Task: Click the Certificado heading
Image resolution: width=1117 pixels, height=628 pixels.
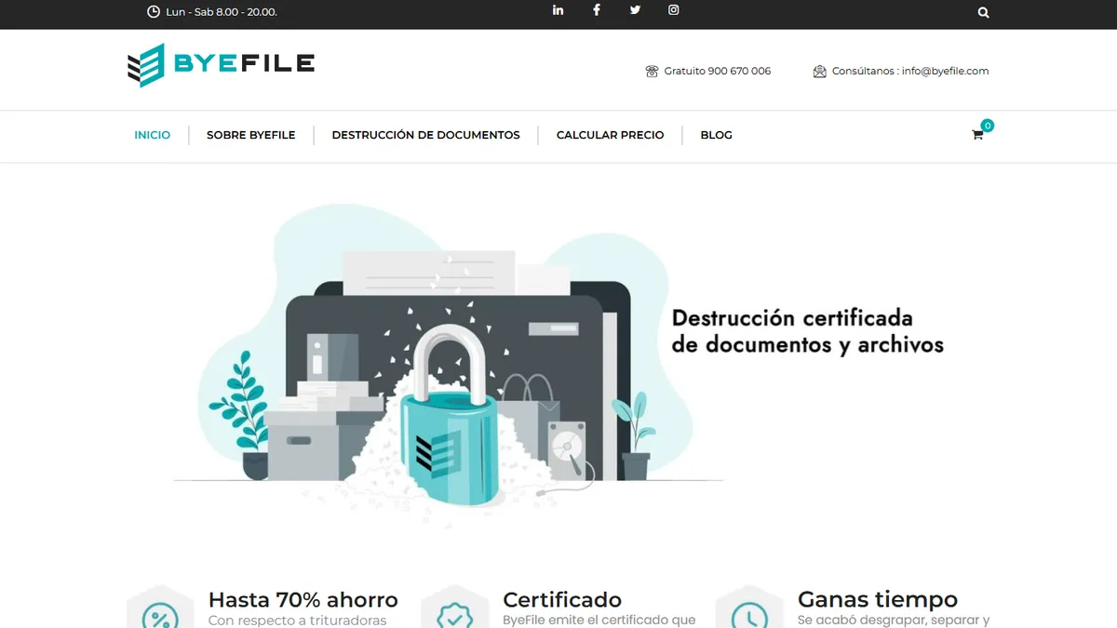Action: click(x=562, y=599)
